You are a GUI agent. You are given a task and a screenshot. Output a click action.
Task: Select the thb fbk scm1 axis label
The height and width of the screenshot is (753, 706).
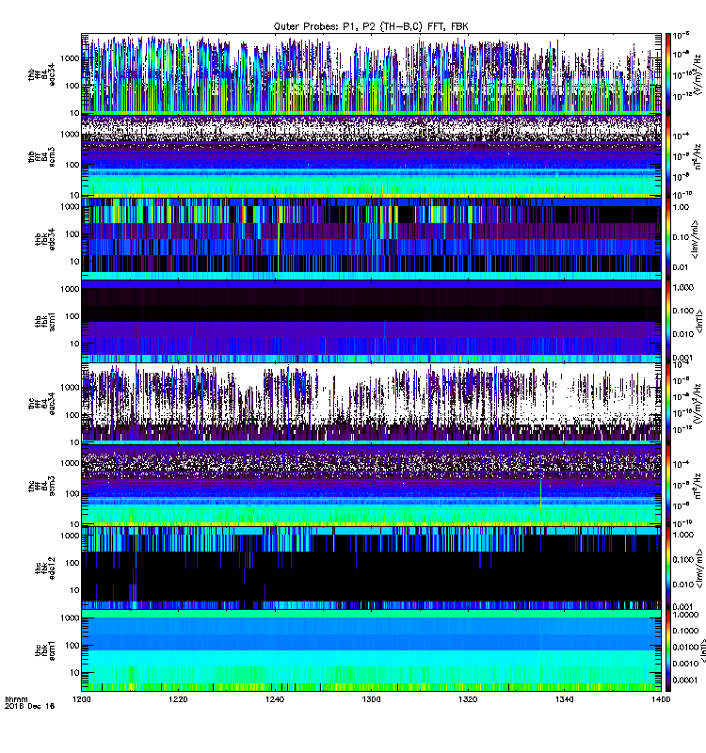pos(44,322)
